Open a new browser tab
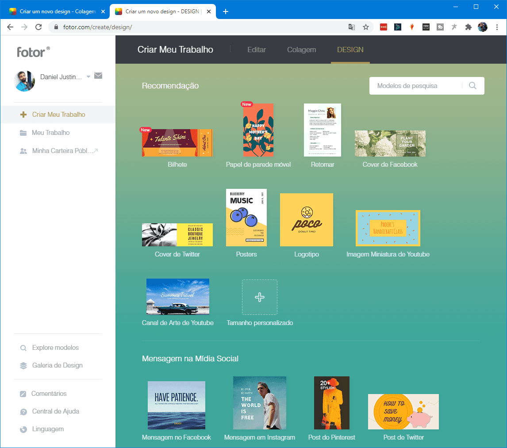This screenshot has width=507, height=448. [226, 11]
